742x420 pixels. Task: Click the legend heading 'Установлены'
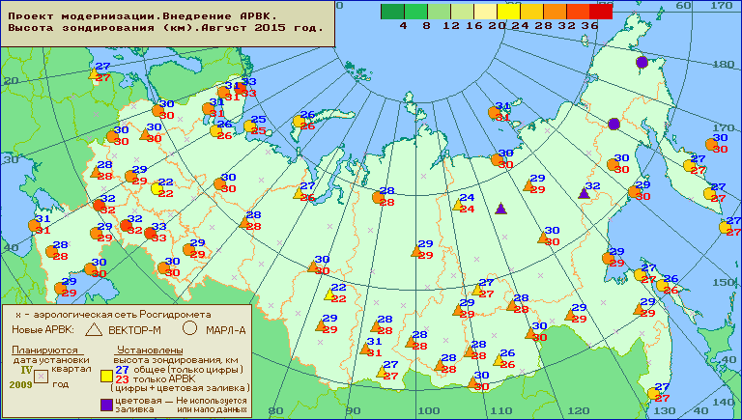pos(150,350)
